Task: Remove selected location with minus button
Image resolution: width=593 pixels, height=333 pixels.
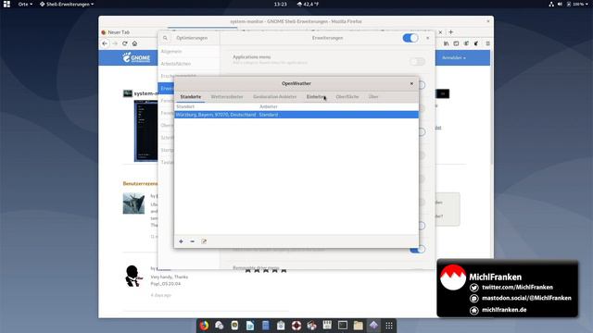Action: 192,241
